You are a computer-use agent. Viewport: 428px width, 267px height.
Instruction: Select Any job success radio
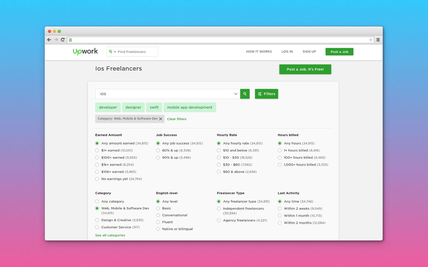coord(158,143)
